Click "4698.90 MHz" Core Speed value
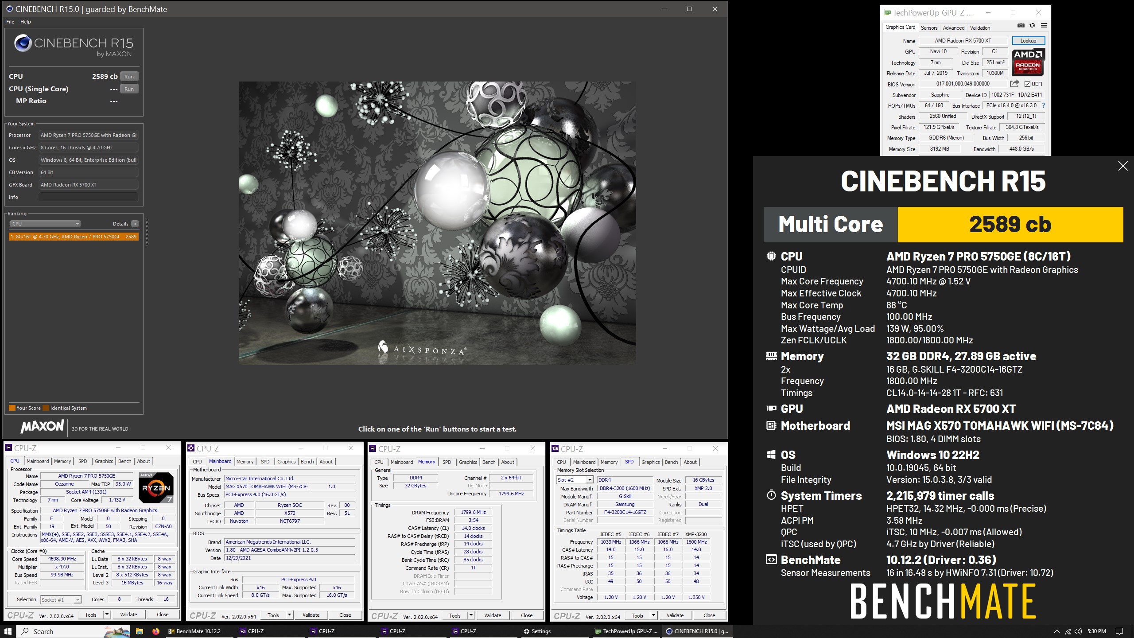This screenshot has width=1134, height=638. pyautogui.click(x=62, y=559)
